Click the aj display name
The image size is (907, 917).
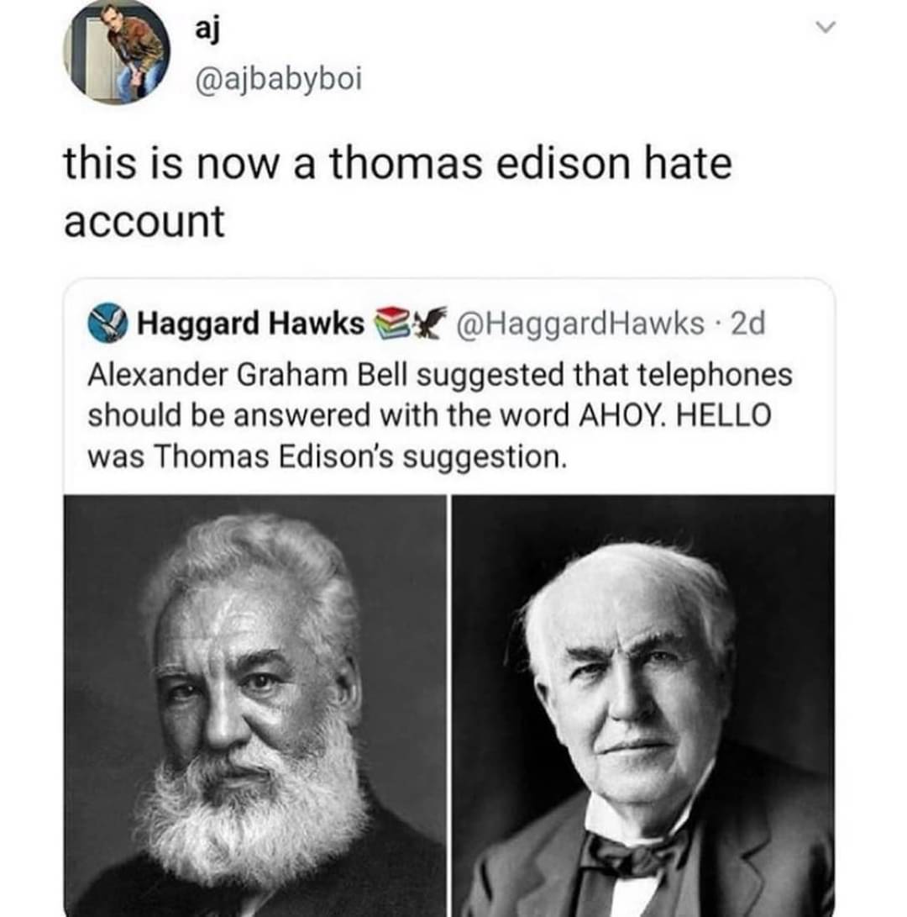click(207, 29)
